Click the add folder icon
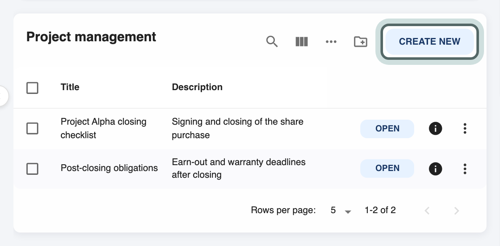The width and height of the screenshot is (500, 246). 361,41
